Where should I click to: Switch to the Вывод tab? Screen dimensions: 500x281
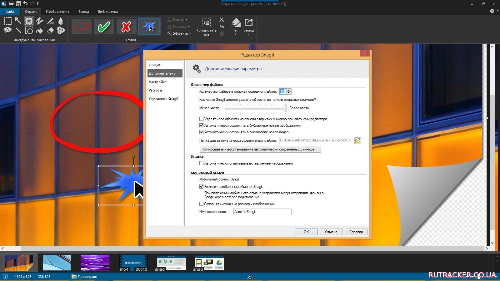coord(84,11)
